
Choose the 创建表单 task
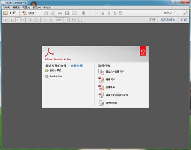tap(107, 87)
